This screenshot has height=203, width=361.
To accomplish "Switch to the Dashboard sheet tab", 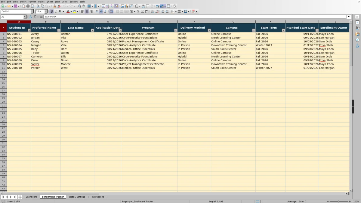I will pos(31,197).
